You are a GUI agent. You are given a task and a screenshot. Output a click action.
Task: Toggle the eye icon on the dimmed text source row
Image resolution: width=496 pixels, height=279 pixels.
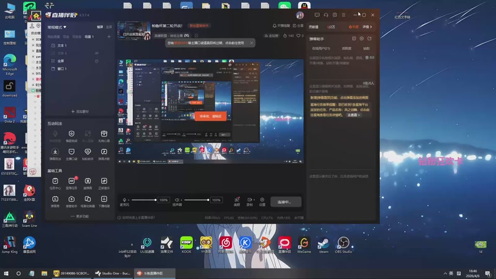pyautogui.click(x=97, y=53)
